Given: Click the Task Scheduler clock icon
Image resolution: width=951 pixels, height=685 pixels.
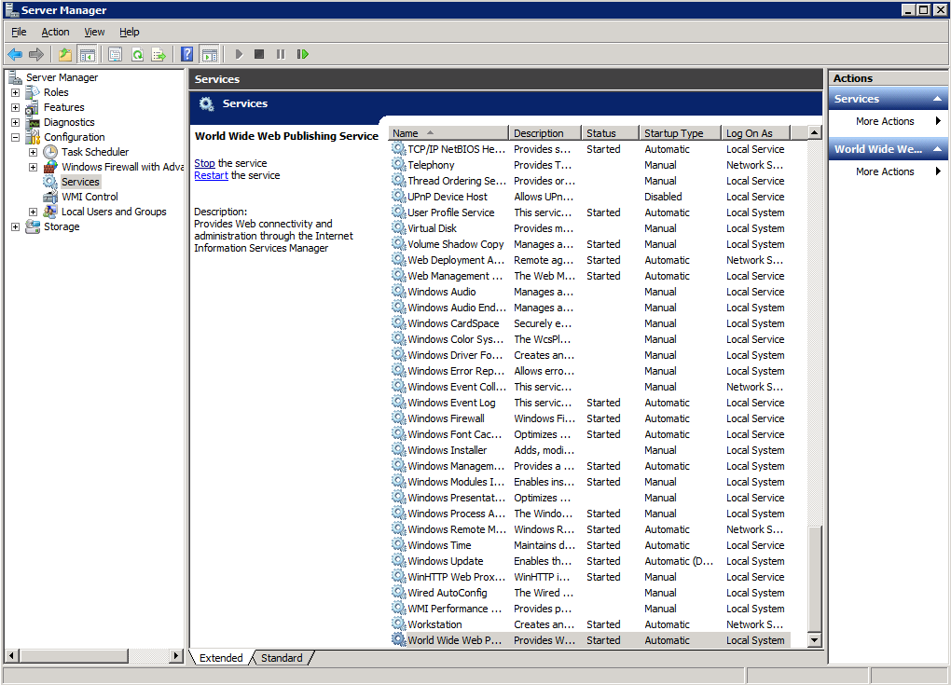Looking at the screenshot, I should pyautogui.click(x=50, y=152).
